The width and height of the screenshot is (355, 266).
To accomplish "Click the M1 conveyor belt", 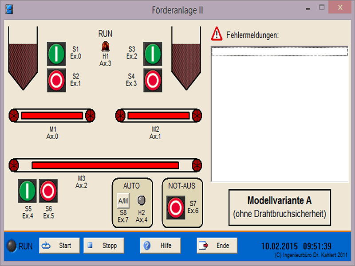I will tap(52, 116).
